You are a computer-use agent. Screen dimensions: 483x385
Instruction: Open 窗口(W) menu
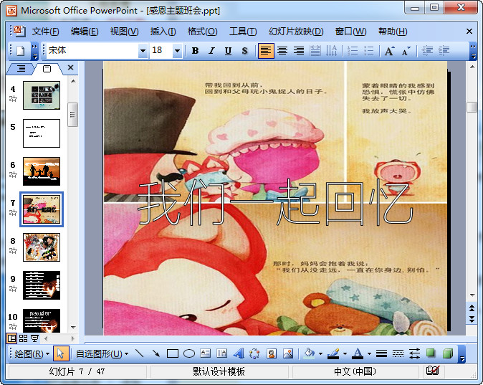pyautogui.click(x=350, y=32)
